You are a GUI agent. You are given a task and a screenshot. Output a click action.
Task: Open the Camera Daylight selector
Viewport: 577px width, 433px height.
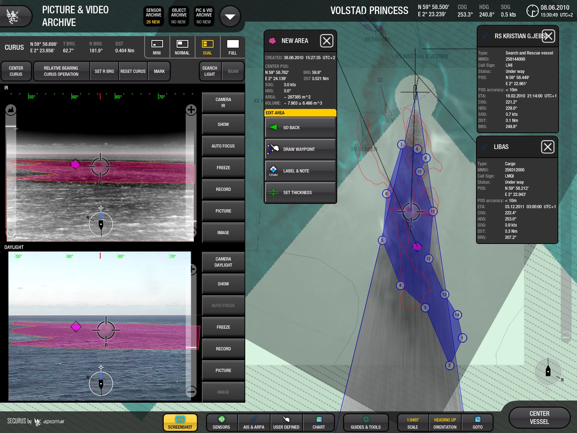click(x=223, y=262)
